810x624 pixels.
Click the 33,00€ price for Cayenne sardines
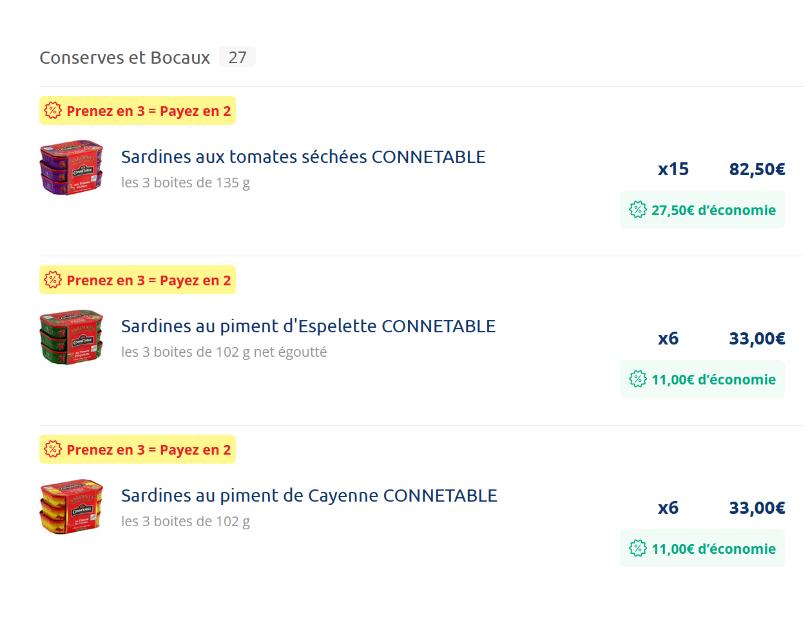tap(757, 508)
